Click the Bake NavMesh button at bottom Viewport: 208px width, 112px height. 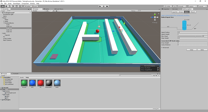[x=202, y=50]
